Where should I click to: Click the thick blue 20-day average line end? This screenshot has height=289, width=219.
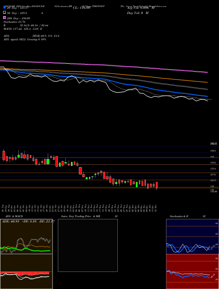pos(207,96)
